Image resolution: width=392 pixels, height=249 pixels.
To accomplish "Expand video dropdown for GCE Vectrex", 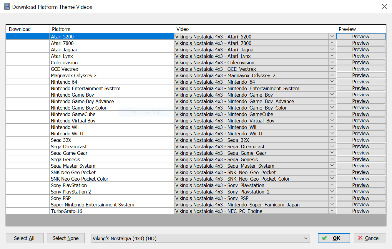I will (x=332, y=69).
